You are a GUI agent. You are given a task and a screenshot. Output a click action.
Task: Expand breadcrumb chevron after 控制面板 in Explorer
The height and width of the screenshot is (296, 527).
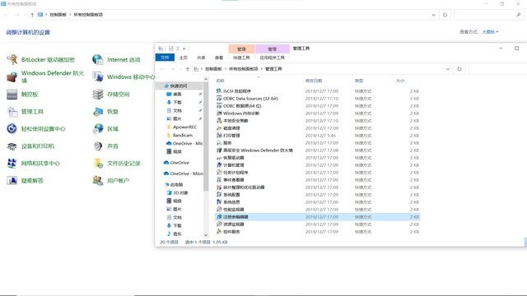pos(226,69)
